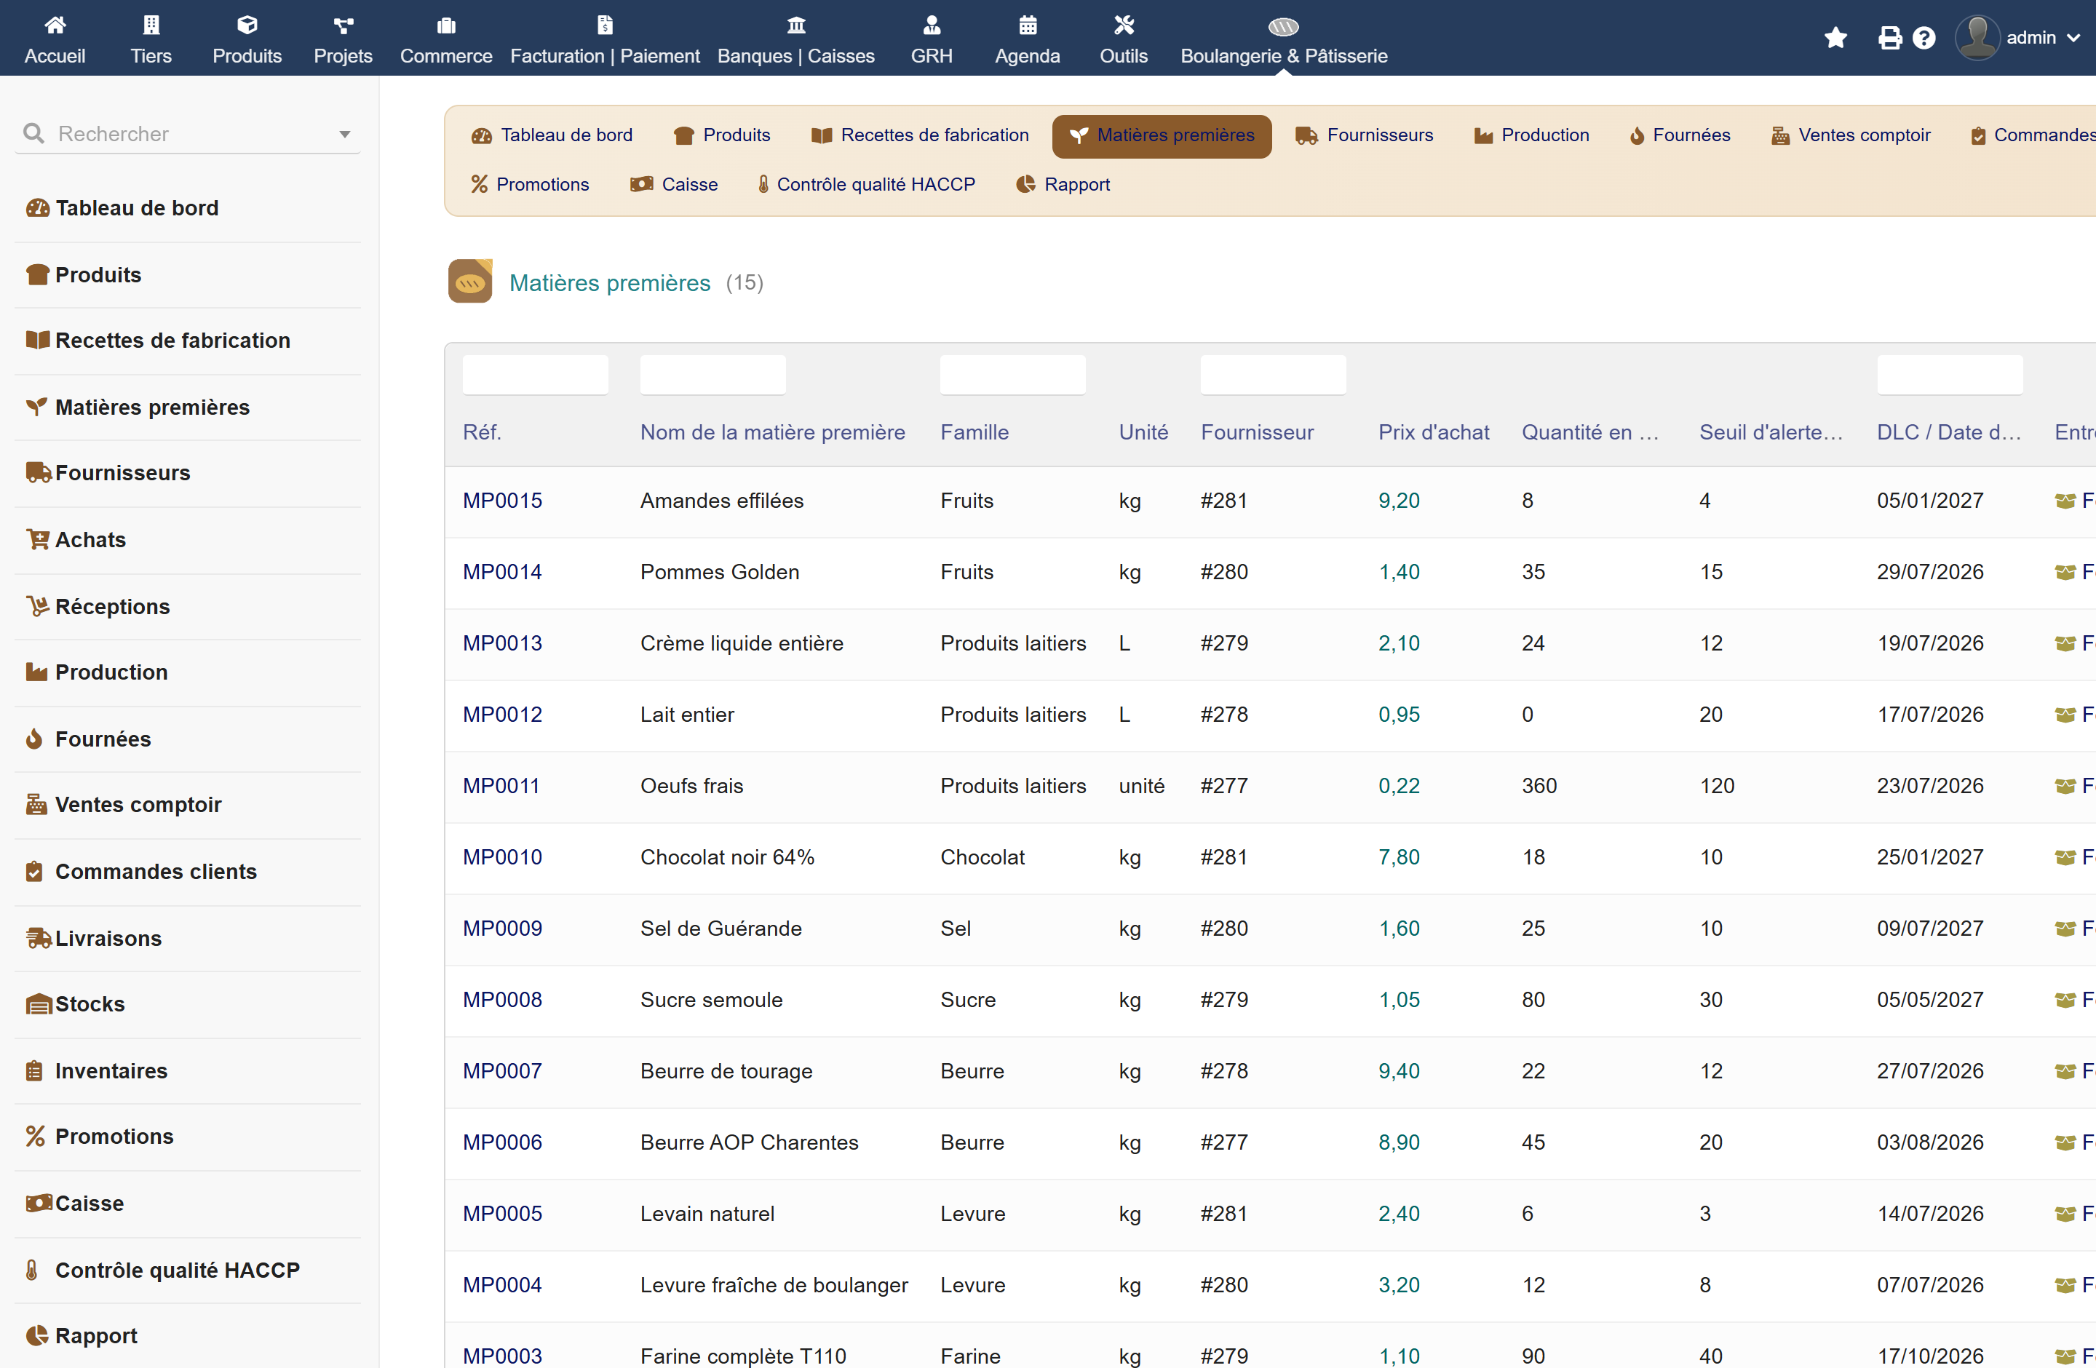Open the Rechercher search dropdown arrow
Screen dimensions: 2096x1368
pyautogui.click(x=344, y=135)
